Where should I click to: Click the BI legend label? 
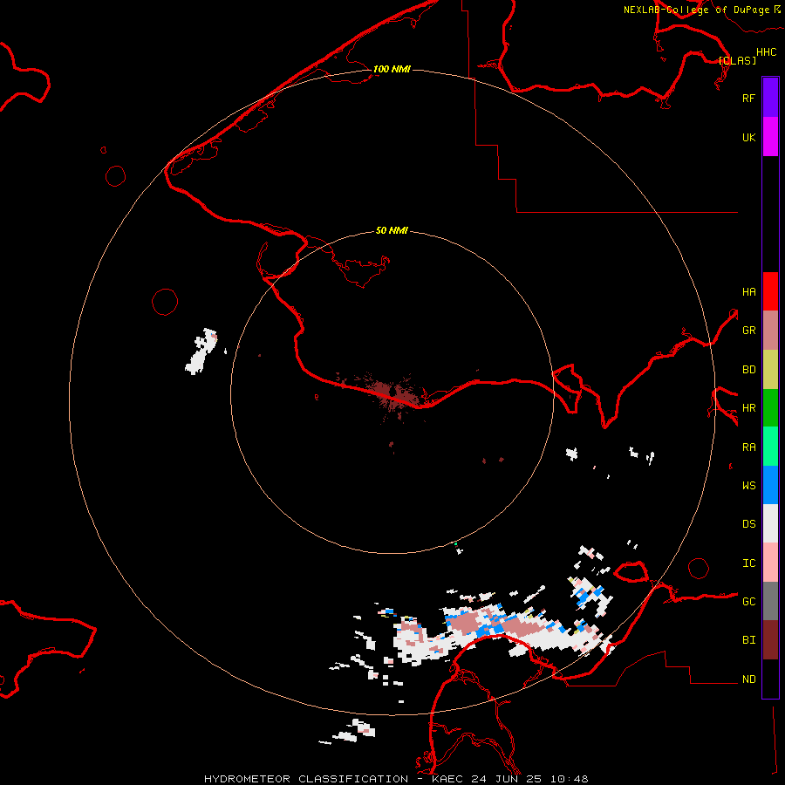pos(748,640)
